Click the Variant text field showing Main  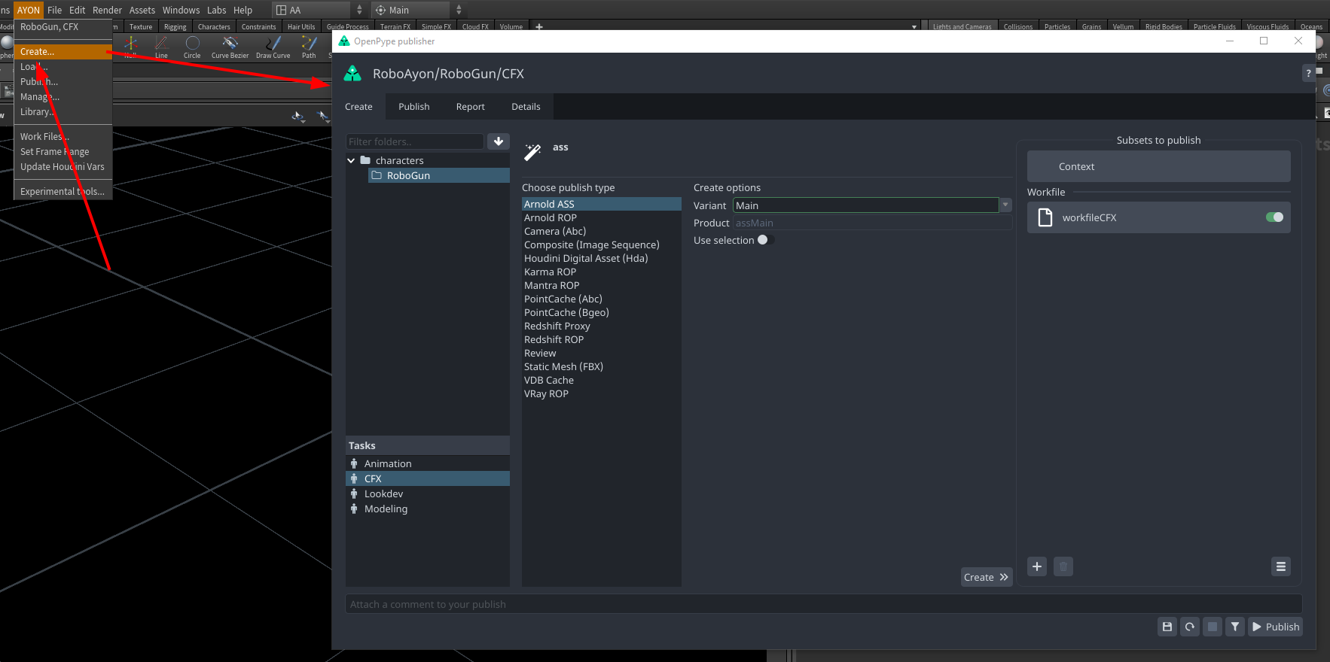tap(866, 205)
